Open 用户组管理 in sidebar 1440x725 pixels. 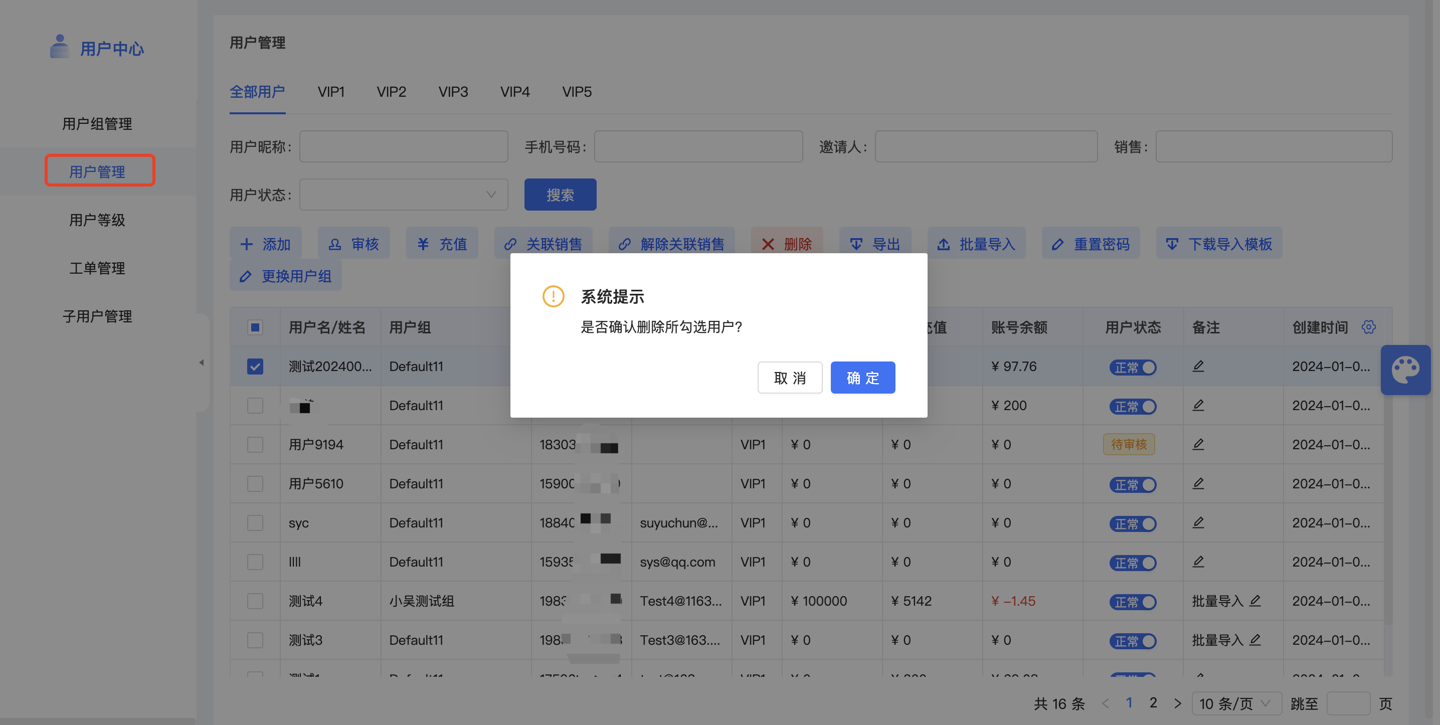97,123
